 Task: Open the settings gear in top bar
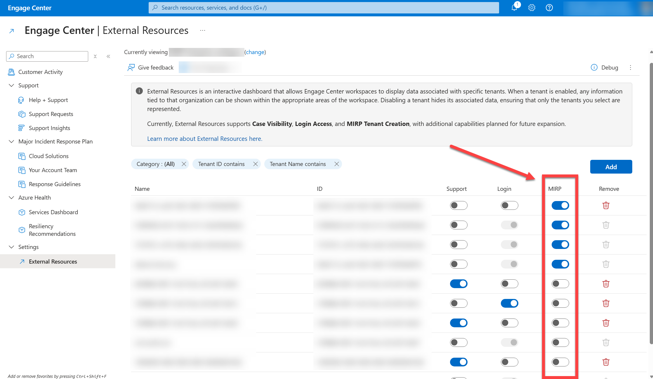pyautogui.click(x=532, y=8)
